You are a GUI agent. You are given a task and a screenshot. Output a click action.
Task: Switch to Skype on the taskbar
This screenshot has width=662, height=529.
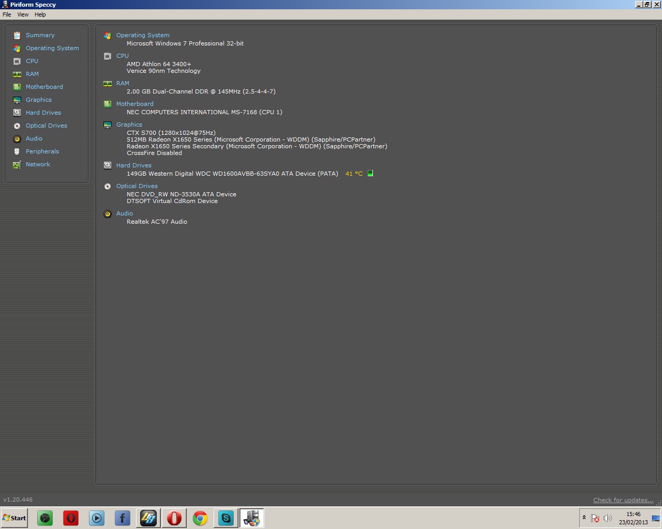click(x=226, y=518)
